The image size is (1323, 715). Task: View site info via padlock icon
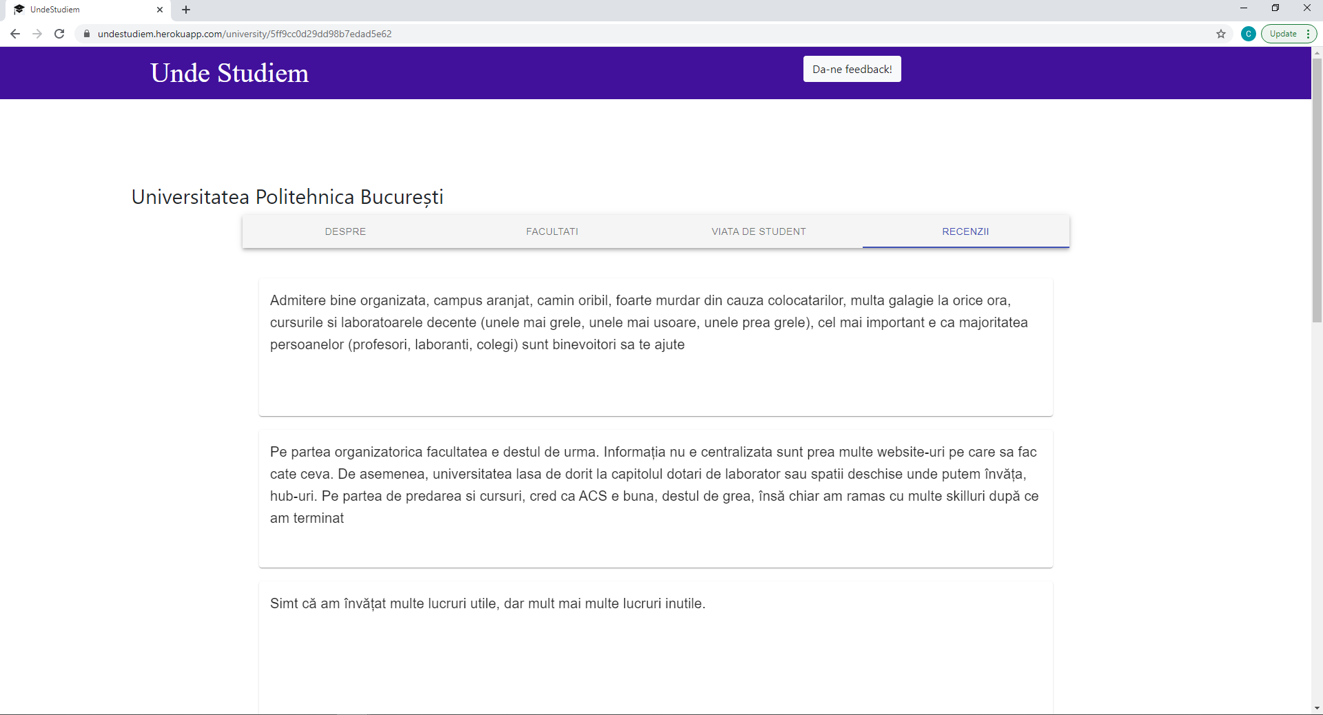(x=87, y=34)
